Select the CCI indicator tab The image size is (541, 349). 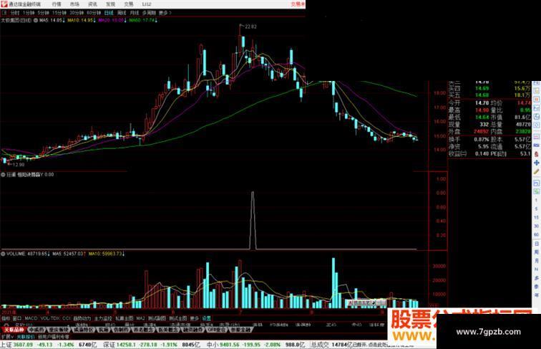66,318
